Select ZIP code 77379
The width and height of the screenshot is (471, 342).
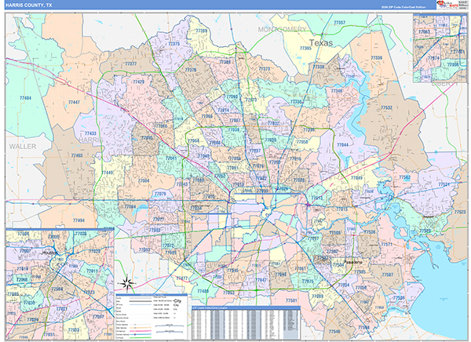[191, 70]
